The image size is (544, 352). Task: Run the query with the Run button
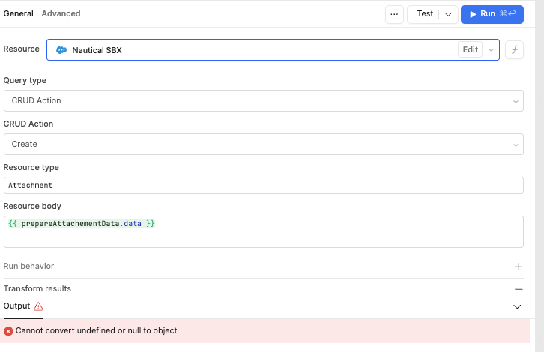[492, 14]
